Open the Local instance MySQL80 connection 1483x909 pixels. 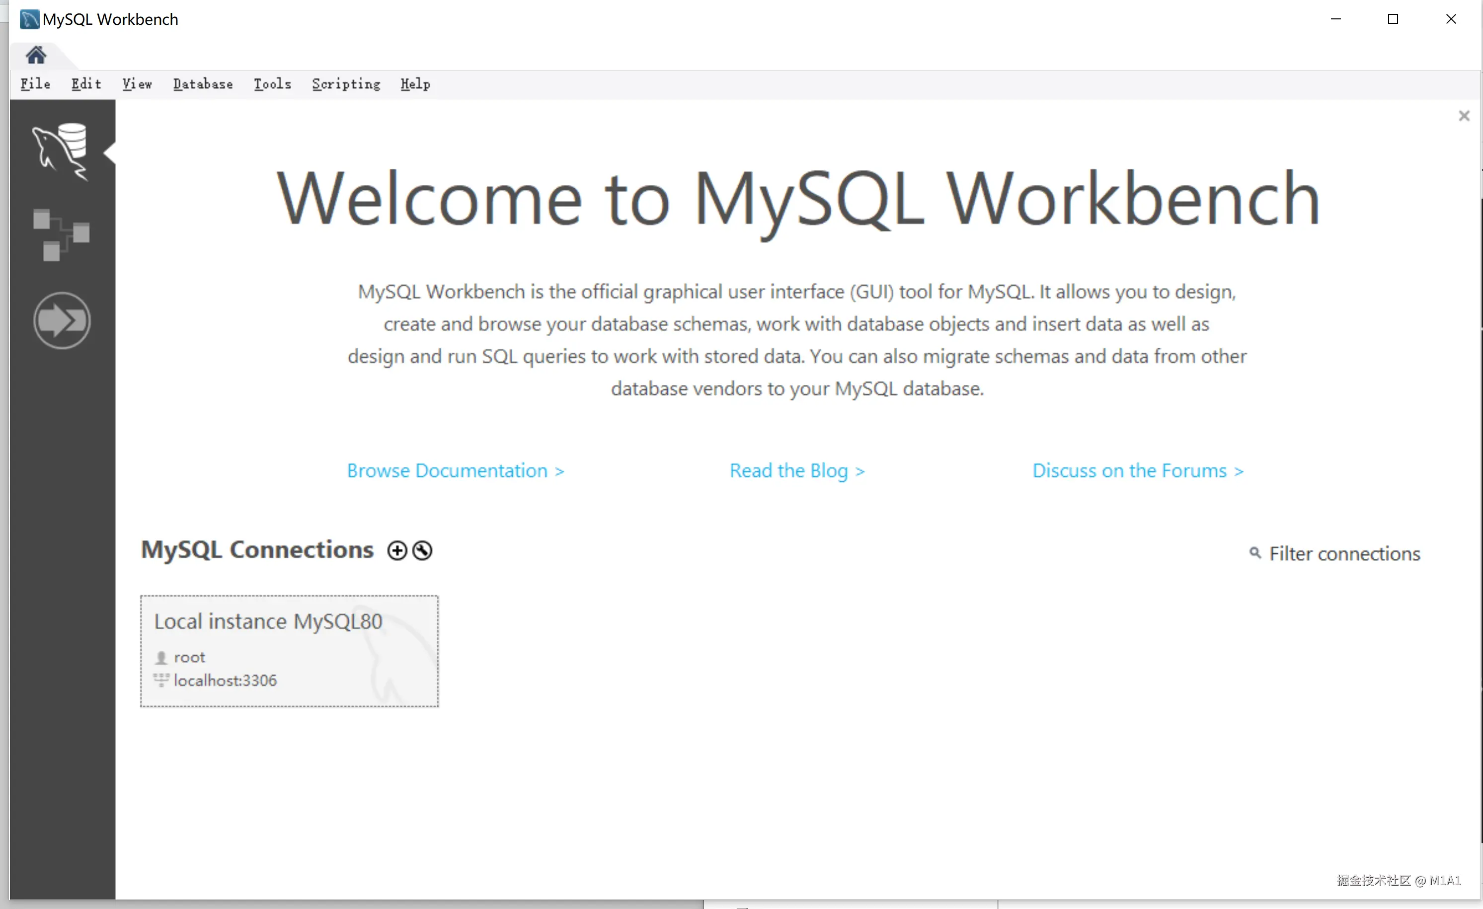click(x=289, y=651)
